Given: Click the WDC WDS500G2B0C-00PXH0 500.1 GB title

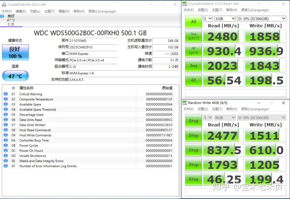Looking at the screenshot, I should pyautogui.click(x=90, y=33).
